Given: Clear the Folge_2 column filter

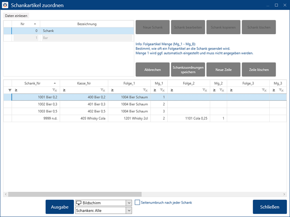Looking at the screenshot, I should point(205,90).
